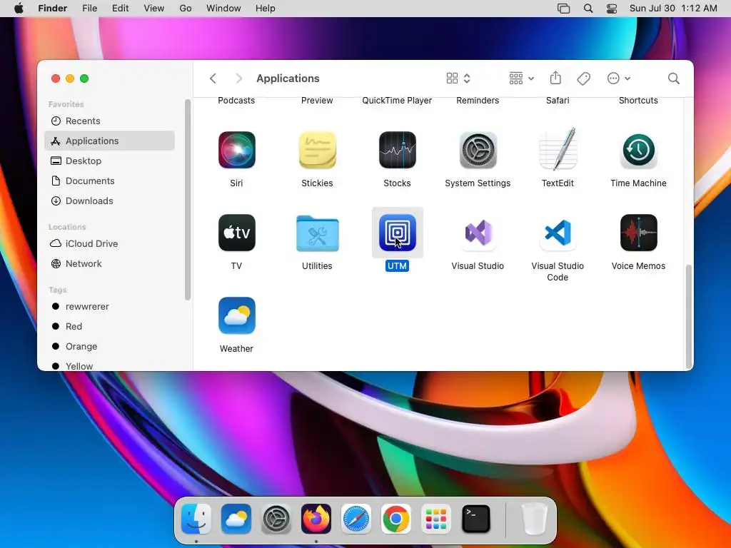Select the blue Visual Studio Code icon
The height and width of the screenshot is (548, 731).
(558, 233)
